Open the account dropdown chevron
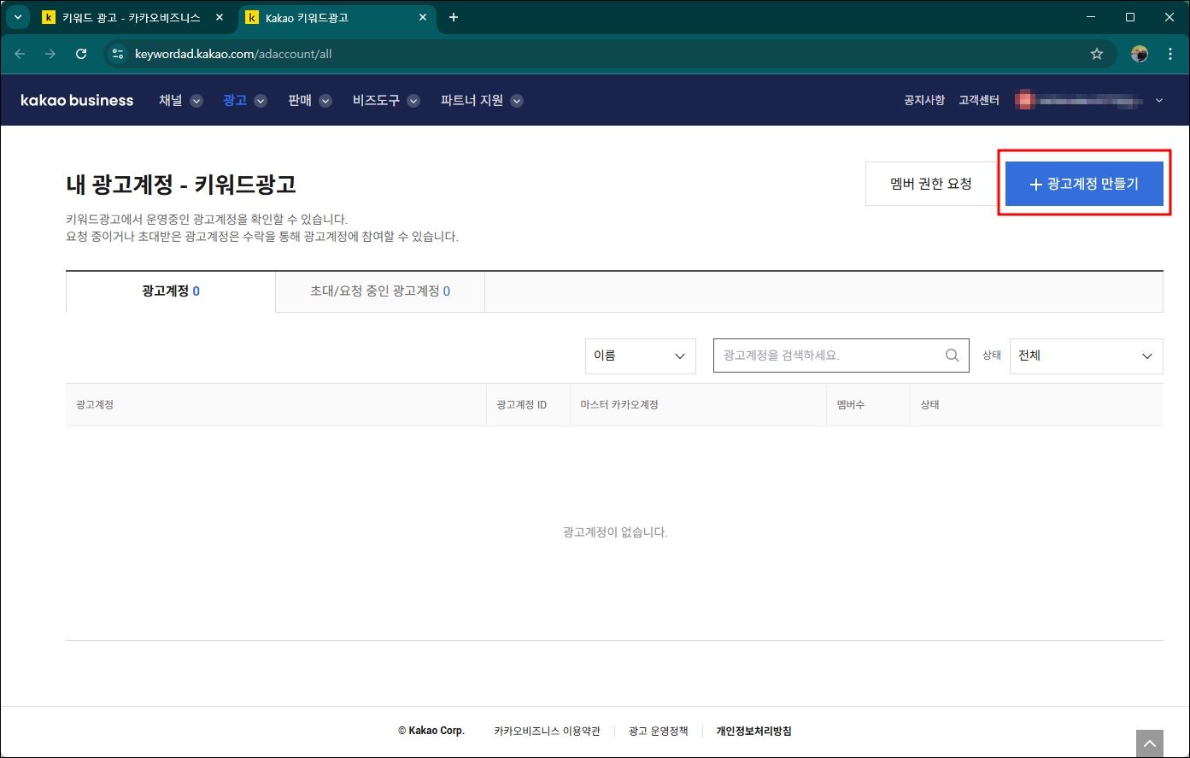 pos(1159,101)
